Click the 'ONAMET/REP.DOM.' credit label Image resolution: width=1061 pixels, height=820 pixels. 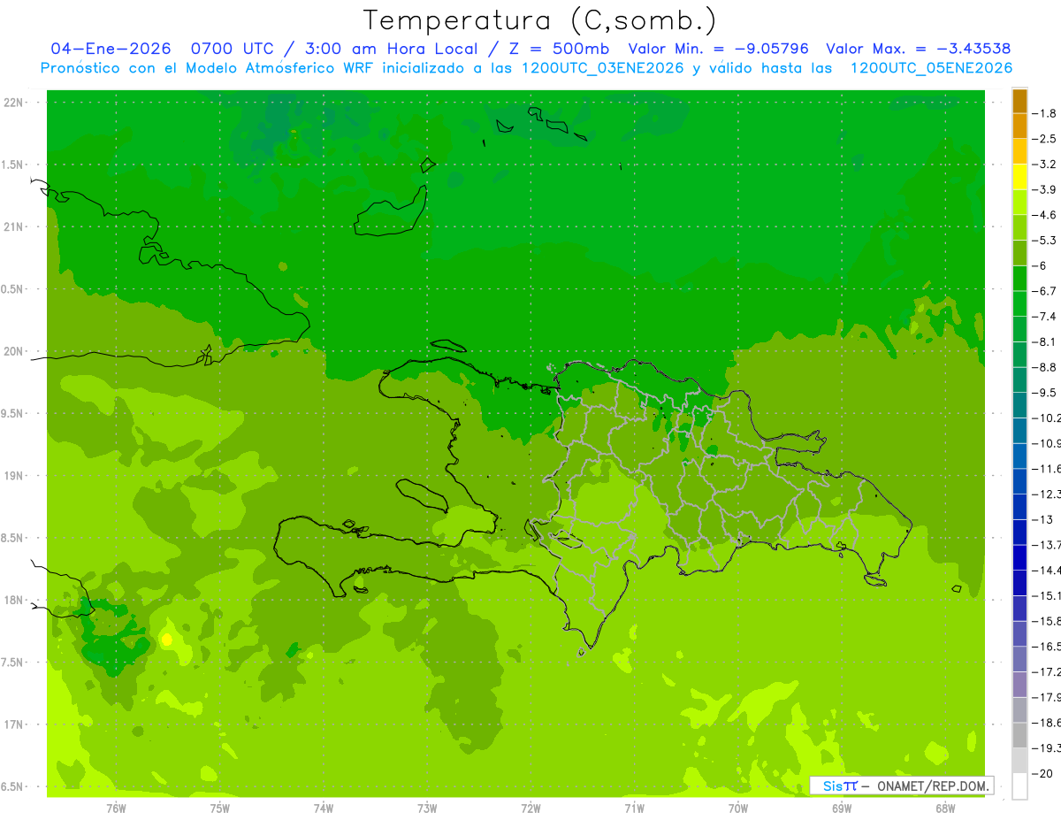coord(935,786)
